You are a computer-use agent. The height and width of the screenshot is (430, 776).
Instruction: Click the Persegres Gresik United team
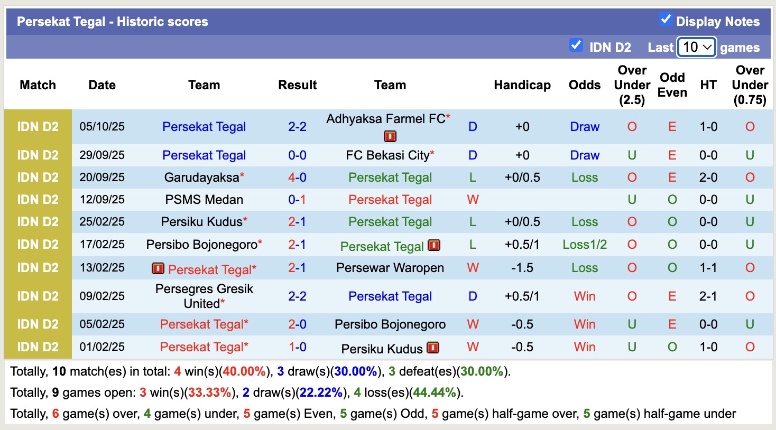pos(204,296)
